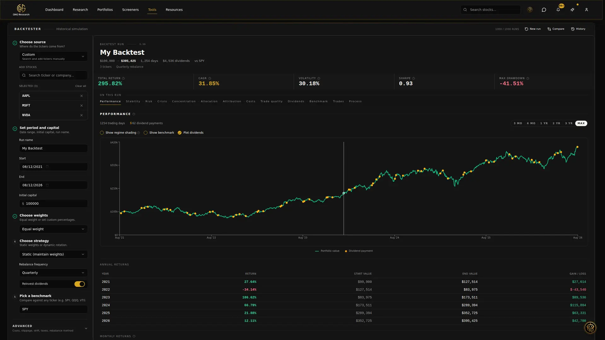The height and width of the screenshot is (340, 605).
Task: Open the Research nav item
Action: (x=80, y=10)
